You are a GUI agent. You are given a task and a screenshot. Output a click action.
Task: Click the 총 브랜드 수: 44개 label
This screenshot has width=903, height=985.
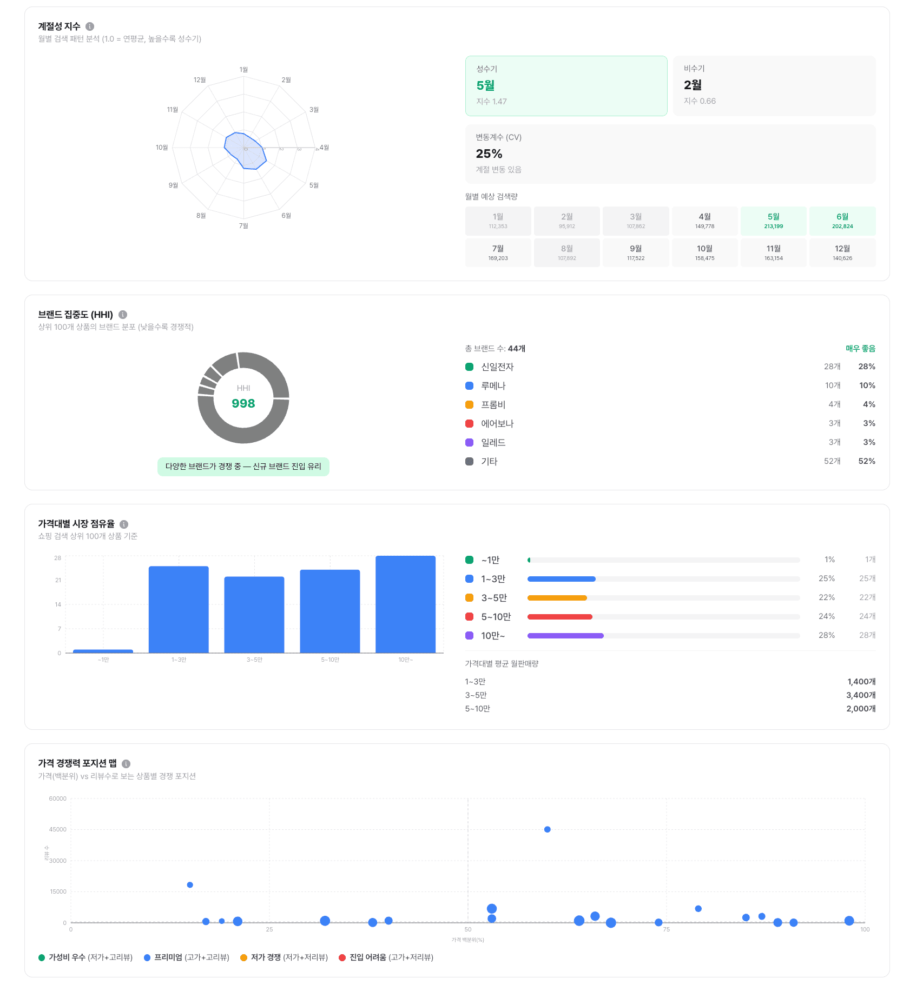point(495,349)
